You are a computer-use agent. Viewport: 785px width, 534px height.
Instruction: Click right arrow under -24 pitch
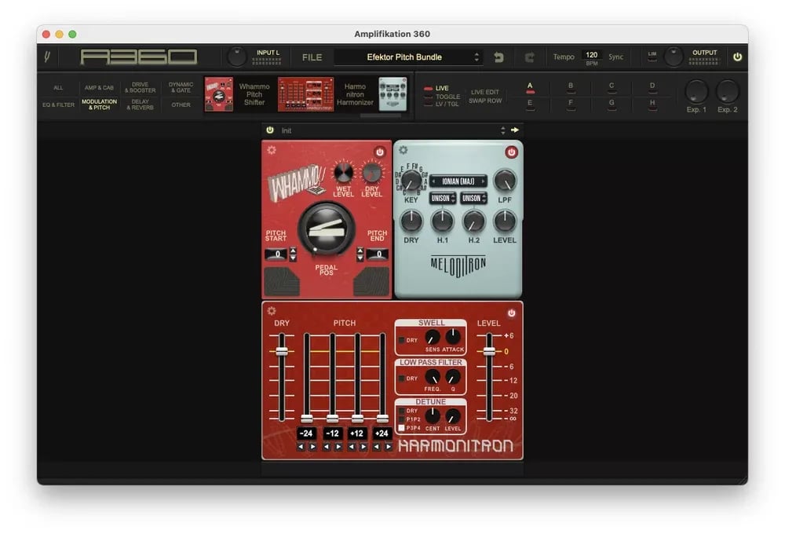[x=313, y=447]
